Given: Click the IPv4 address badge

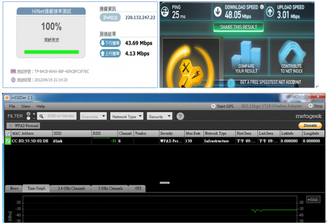Looking at the screenshot, I should point(110,17).
